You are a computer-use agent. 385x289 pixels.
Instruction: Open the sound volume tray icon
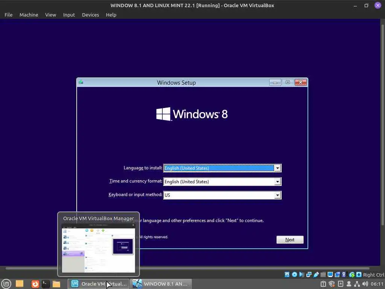pyautogui.click(x=365, y=284)
